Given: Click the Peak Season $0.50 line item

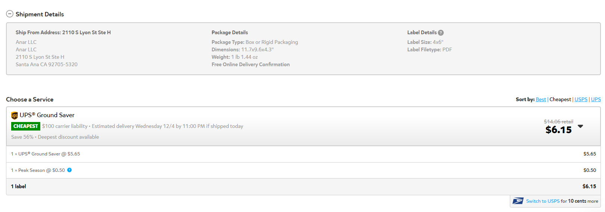Looking at the screenshot, I should 303,170.
